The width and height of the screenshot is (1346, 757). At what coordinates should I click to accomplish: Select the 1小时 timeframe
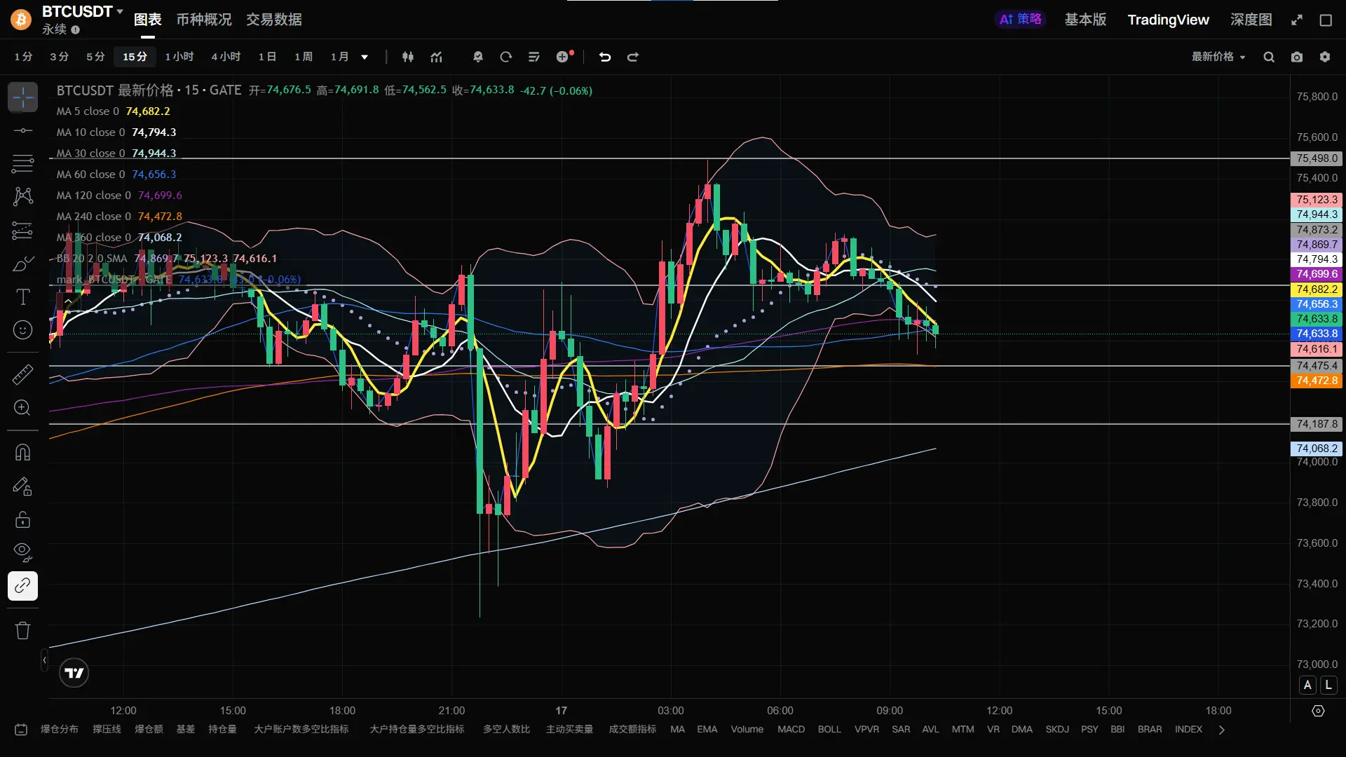pos(179,57)
